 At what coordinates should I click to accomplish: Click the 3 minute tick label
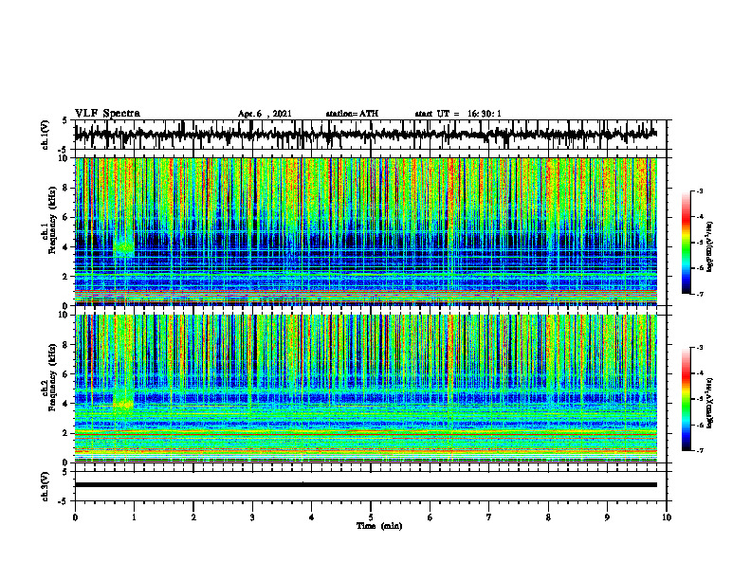point(252,517)
